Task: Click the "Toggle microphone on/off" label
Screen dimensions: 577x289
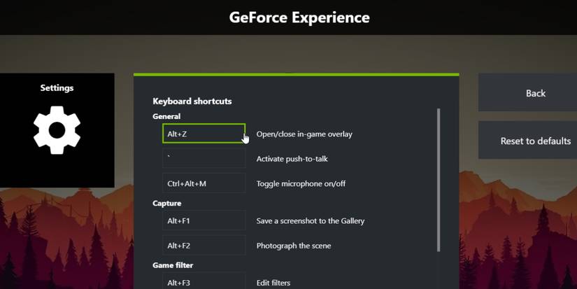Action: (x=301, y=184)
